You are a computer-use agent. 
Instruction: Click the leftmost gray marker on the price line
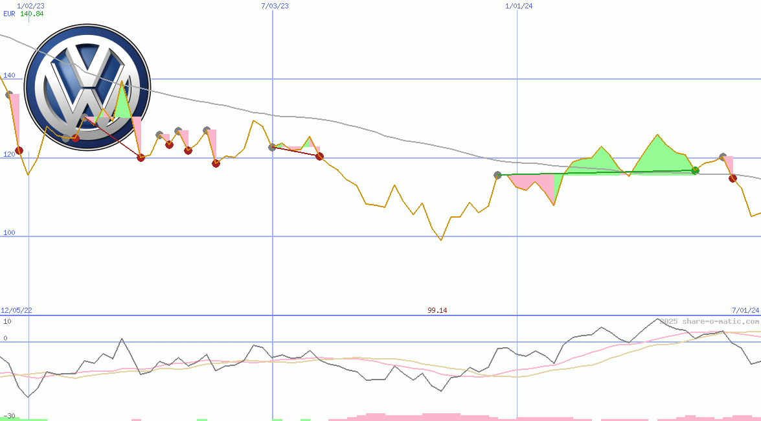pyautogui.click(x=9, y=95)
